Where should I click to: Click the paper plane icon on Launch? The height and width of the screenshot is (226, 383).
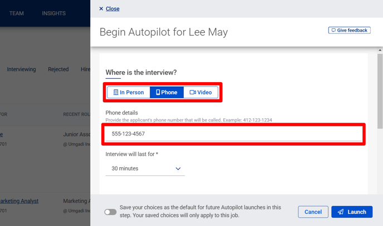coord(341,212)
